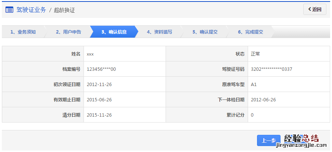Click the approved vehicle type A1
Image resolution: width=332 pixels, height=152 pixels.
[254, 85]
